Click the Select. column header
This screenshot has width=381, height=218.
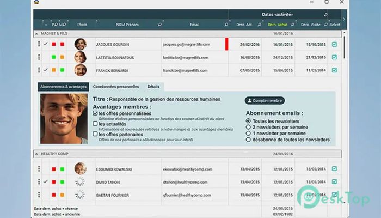335,25
